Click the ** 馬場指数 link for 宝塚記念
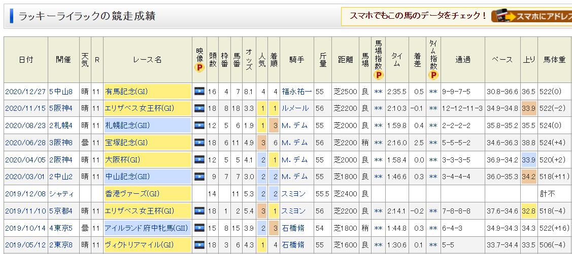 tap(378, 143)
